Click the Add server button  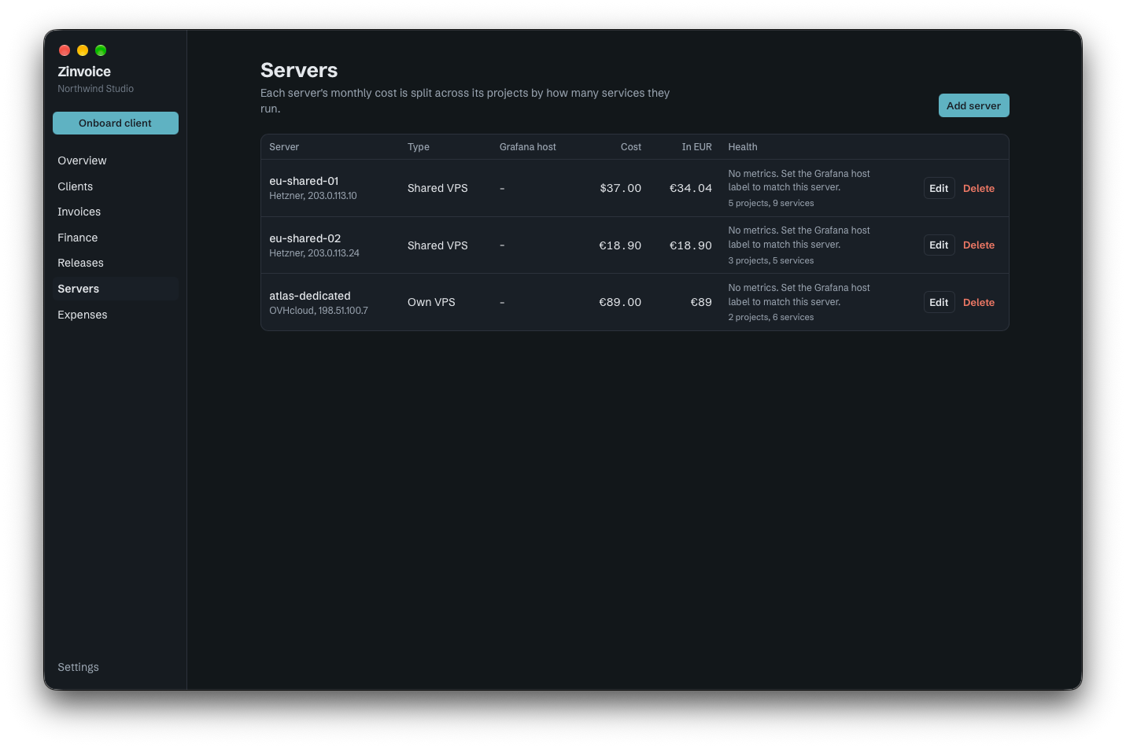[x=973, y=105]
